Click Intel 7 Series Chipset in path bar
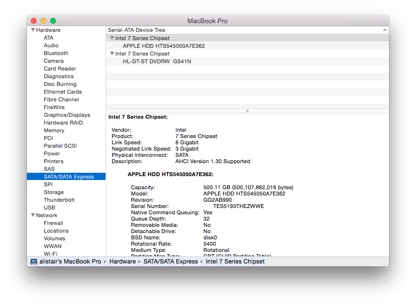416x305 pixels. [x=235, y=262]
